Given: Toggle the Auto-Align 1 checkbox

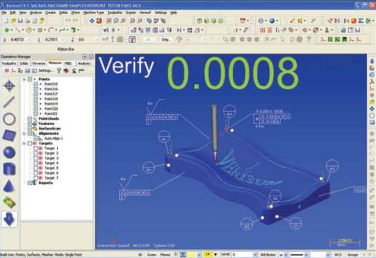Looking at the screenshot, I should (x=36, y=139).
